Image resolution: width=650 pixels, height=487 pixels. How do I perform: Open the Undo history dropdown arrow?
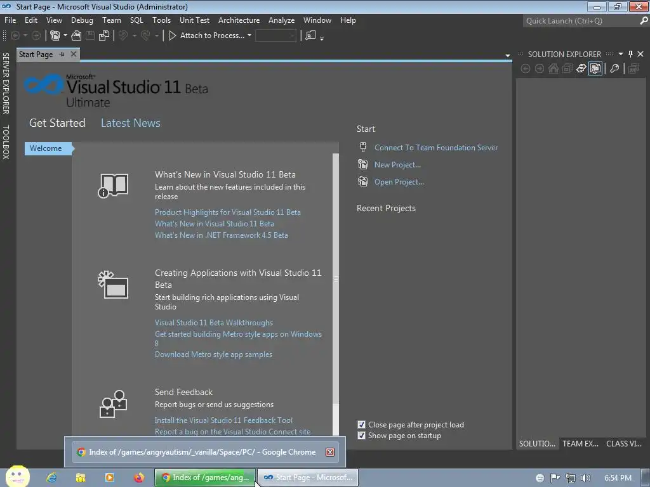pyautogui.click(x=135, y=36)
